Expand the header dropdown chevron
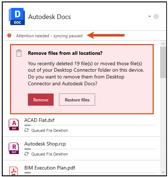The height and width of the screenshot is (177, 168). pyautogui.click(x=149, y=16)
